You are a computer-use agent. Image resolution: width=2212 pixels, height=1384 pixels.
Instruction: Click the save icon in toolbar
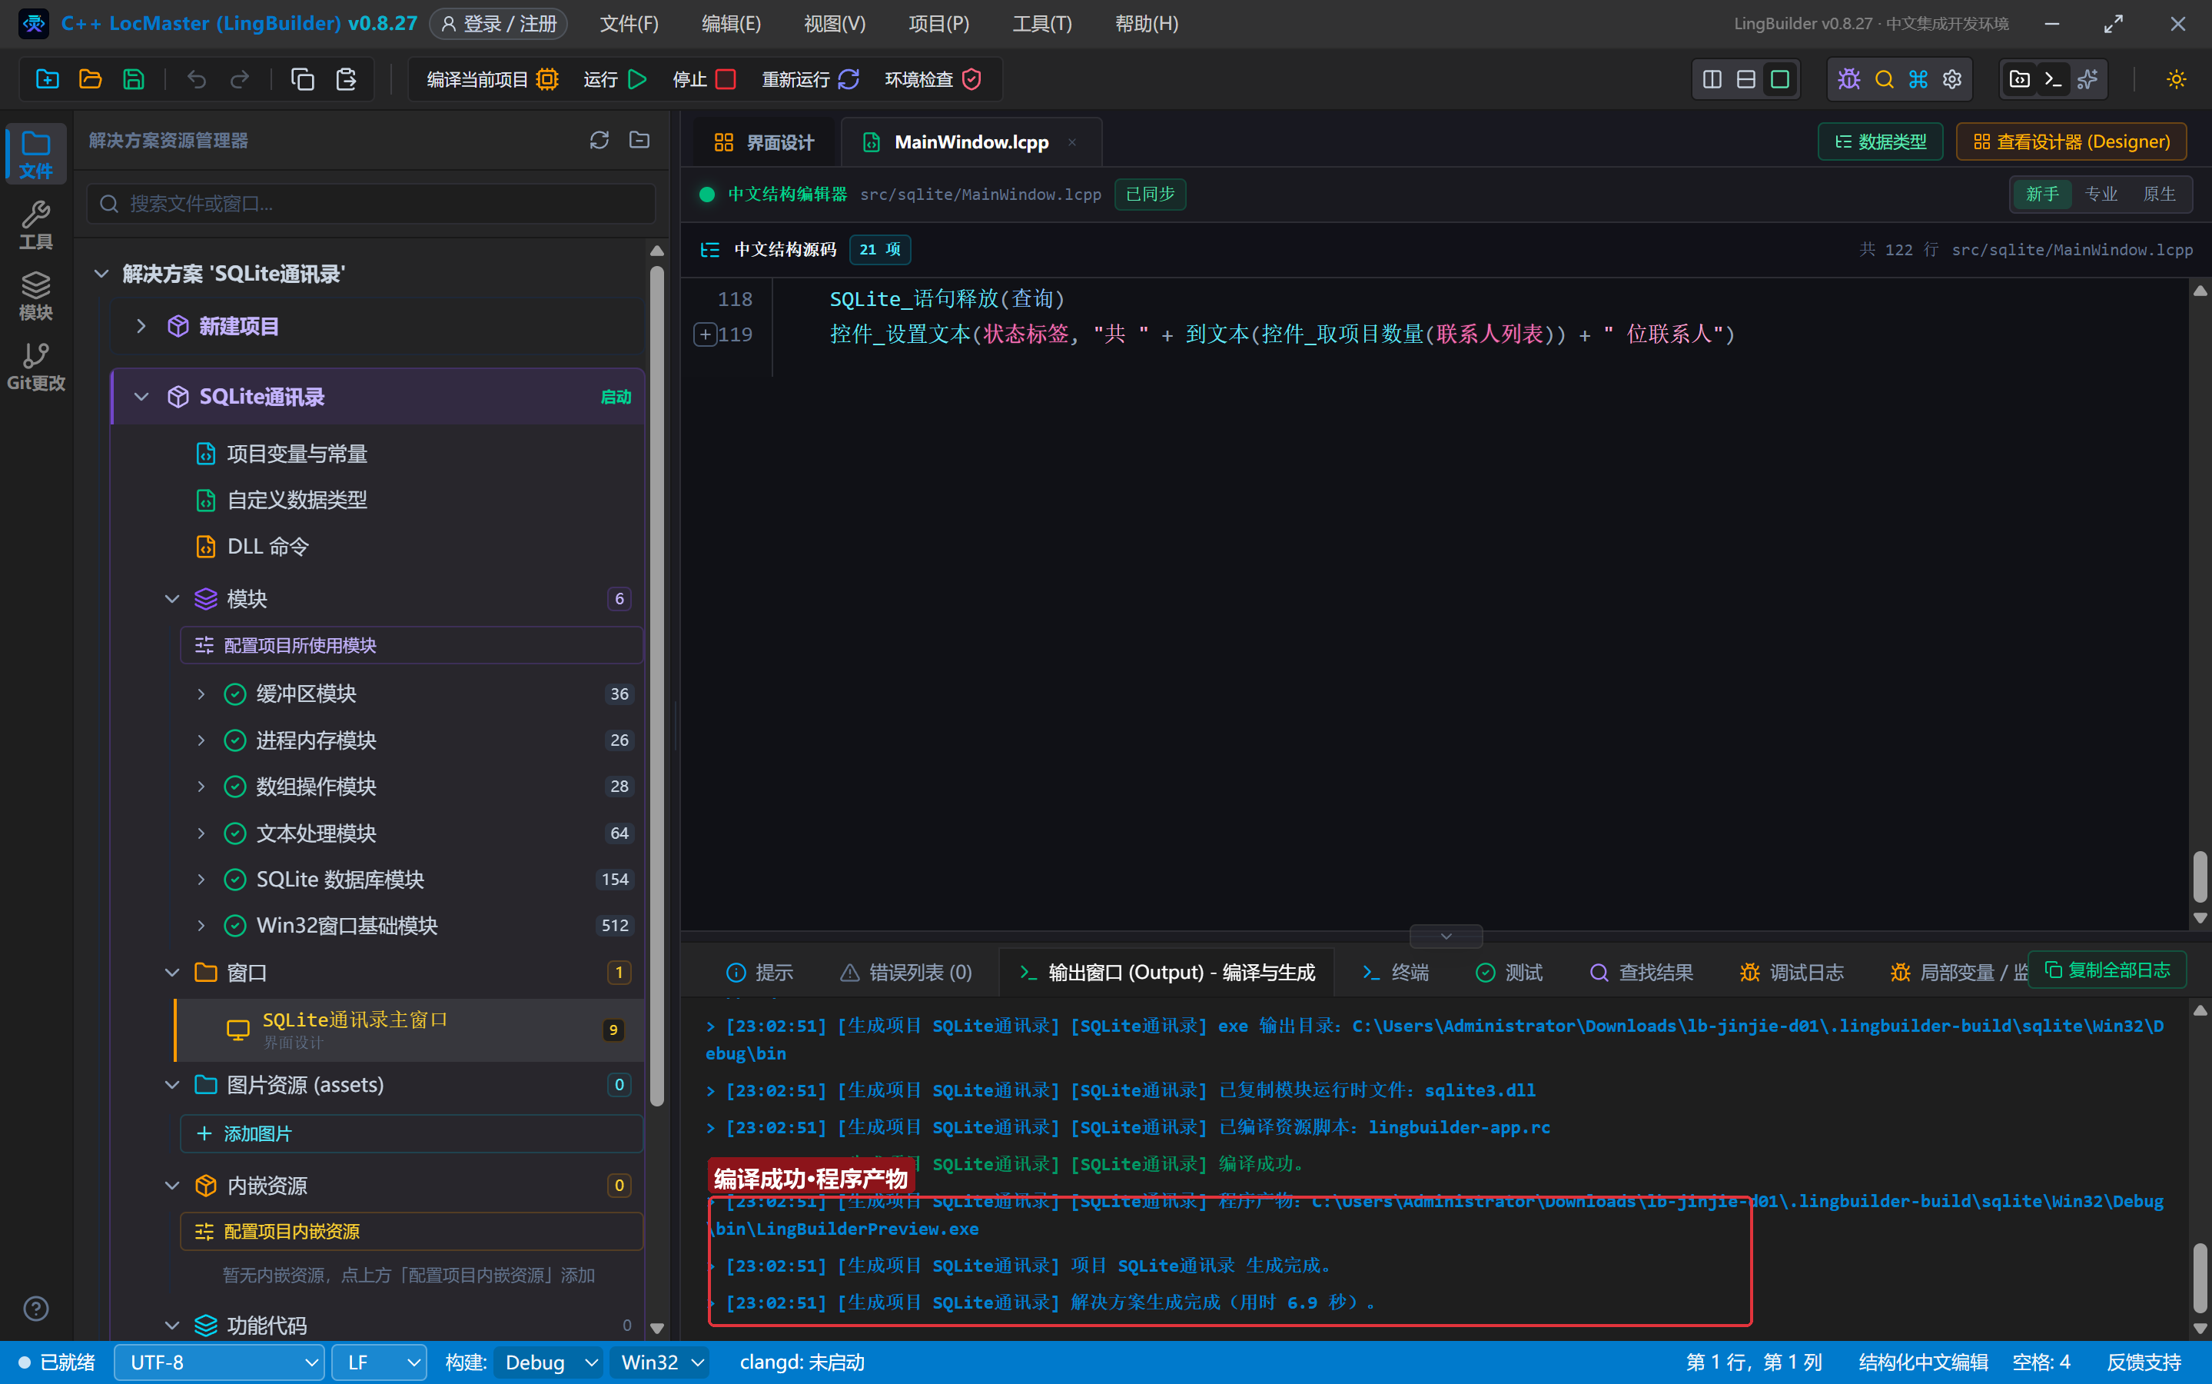pyautogui.click(x=134, y=80)
